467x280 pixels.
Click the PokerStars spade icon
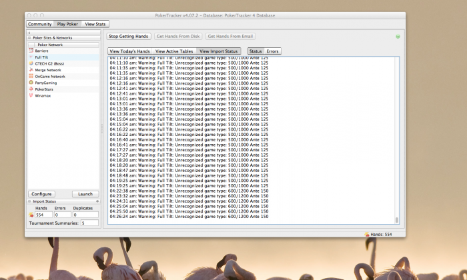click(x=31, y=89)
